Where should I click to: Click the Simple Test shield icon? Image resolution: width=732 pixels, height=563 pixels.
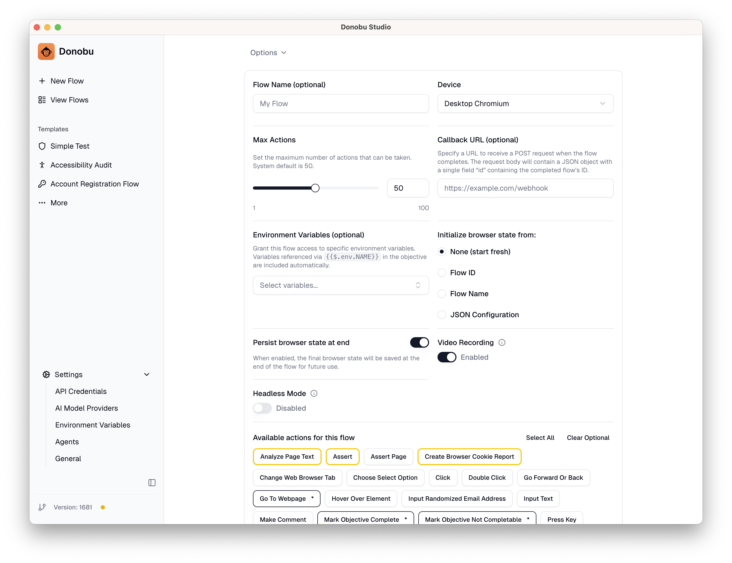(42, 146)
